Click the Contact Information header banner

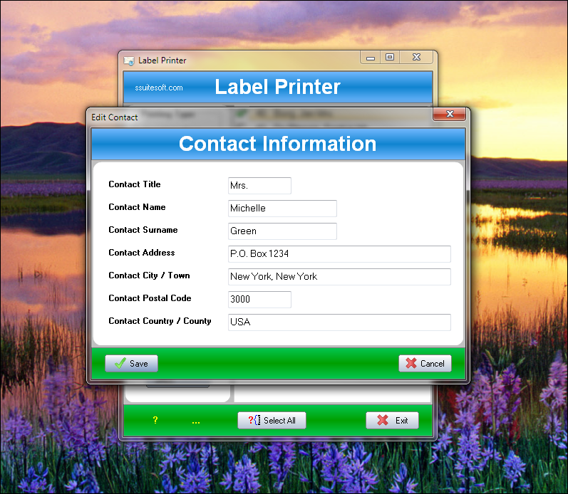(278, 144)
